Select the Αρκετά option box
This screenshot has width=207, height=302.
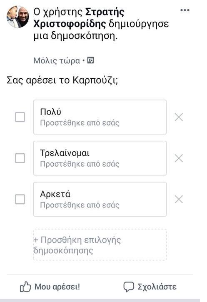(100, 199)
